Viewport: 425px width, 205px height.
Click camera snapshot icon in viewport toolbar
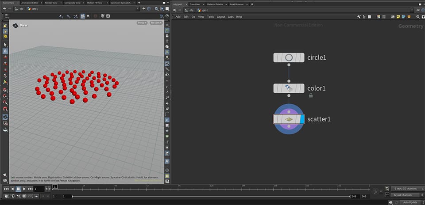coord(108,16)
